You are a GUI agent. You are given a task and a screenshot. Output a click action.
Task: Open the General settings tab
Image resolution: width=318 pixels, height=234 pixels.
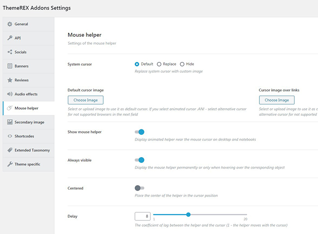(x=29, y=24)
